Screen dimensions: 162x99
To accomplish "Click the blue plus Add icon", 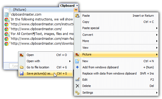I will (x=77, y=67).
